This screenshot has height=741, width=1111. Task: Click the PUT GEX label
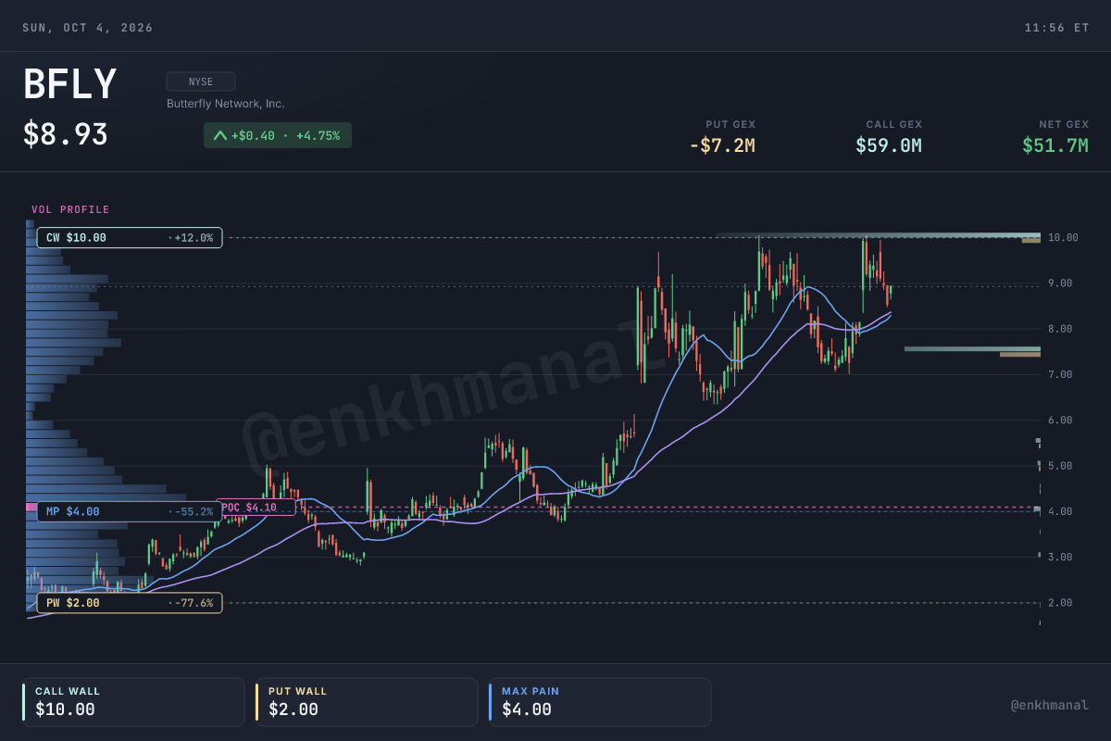[730, 124]
